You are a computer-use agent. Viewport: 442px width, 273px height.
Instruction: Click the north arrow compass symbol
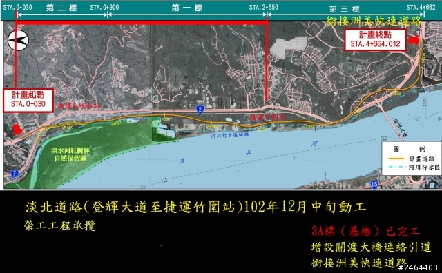click(x=18, y=41)
